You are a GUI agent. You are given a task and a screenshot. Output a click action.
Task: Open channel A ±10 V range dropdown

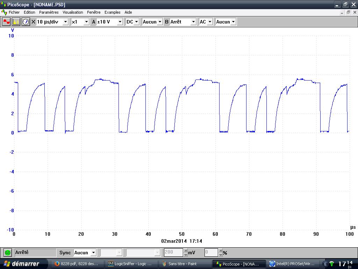click(x=120, y=22)
